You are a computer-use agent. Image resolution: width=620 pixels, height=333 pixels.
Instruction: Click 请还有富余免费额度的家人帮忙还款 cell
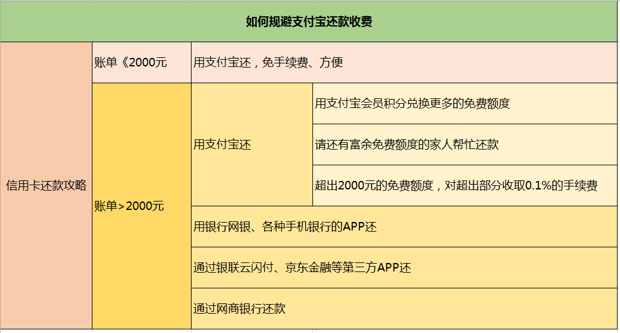(x=465, y=144)
